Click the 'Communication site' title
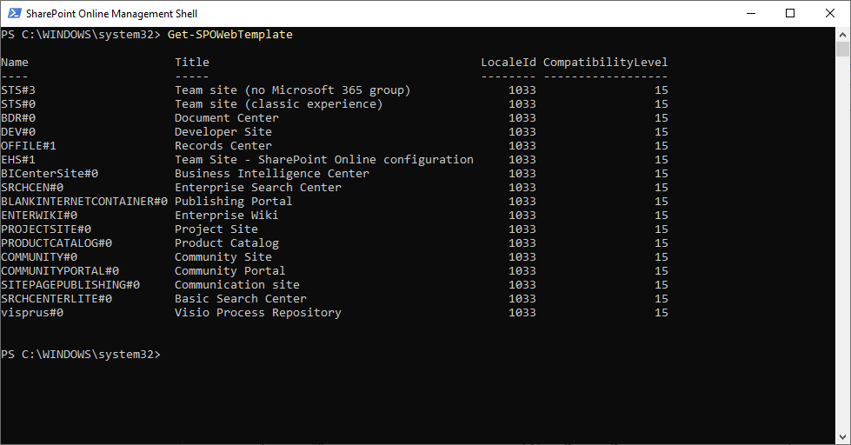This screenshot has width=851, height=445. pyautogui.click(x=236, y=285)
